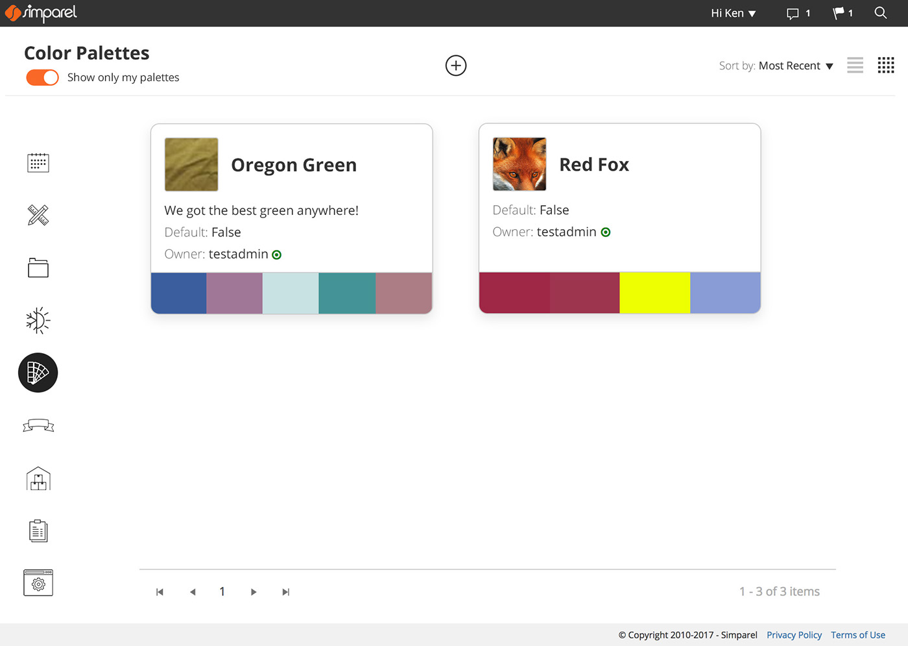The image size is (908, 646).
Task: Open the ribbon banner sidebar icon
Action: (x=38, y=425)
